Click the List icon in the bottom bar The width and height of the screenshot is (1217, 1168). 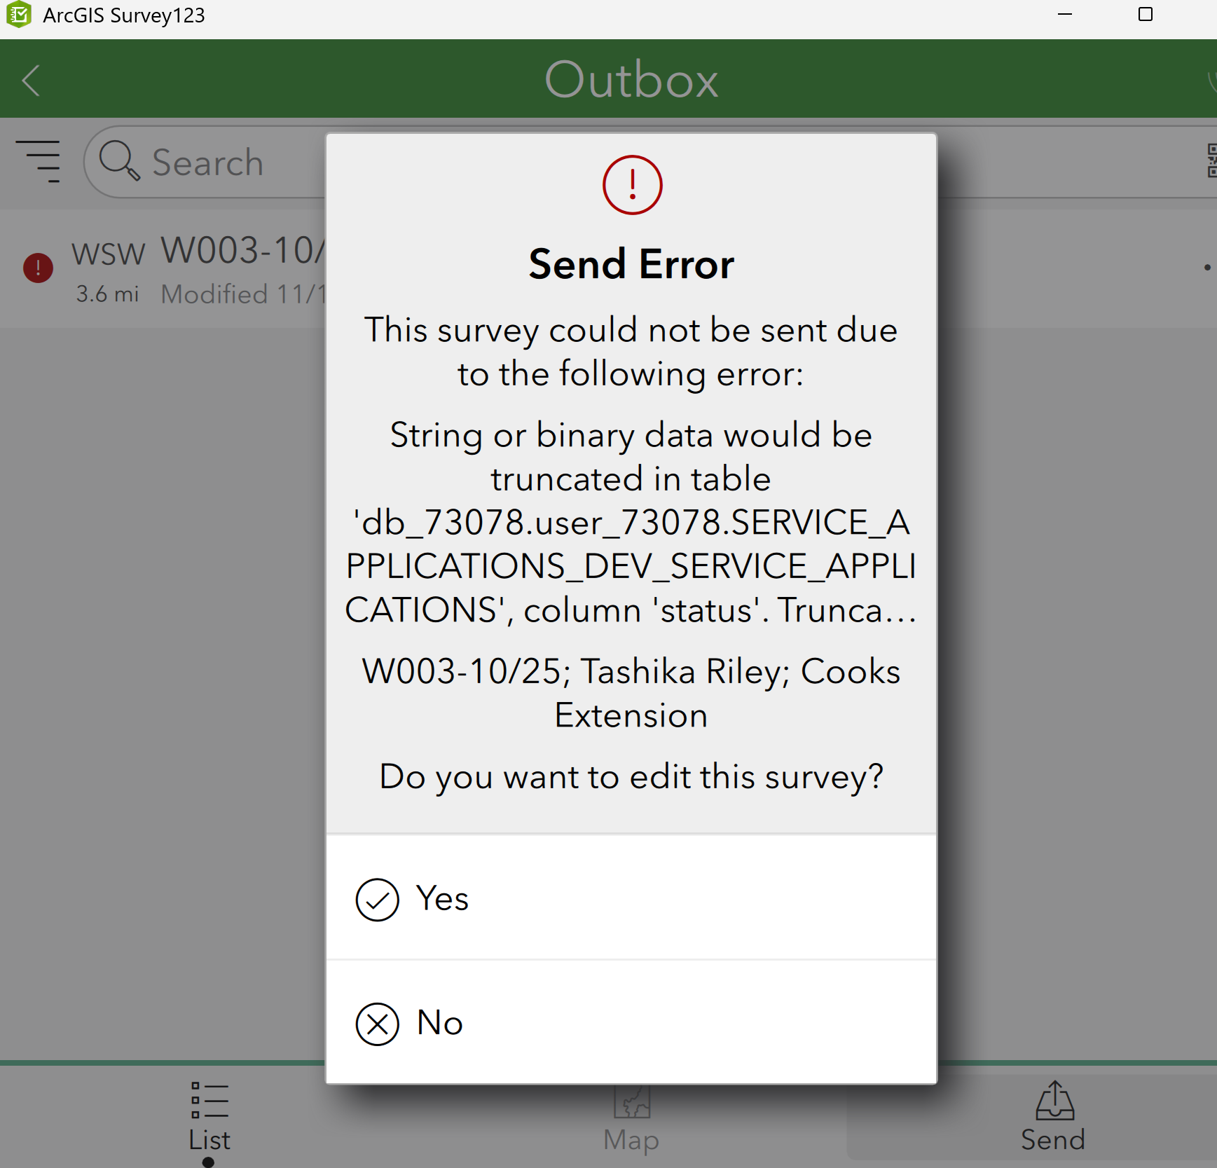coord(209,1102)
